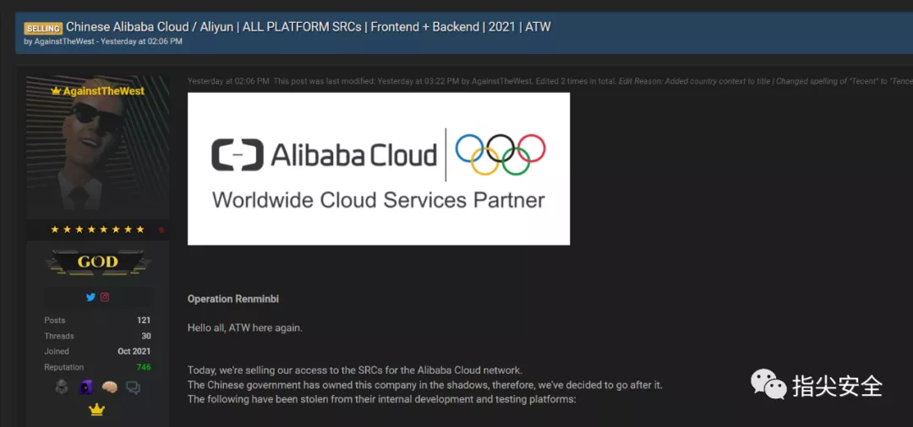Open AgainstTheWest author link under thread title
The image size is (913, 427).
tap(65, 42)
